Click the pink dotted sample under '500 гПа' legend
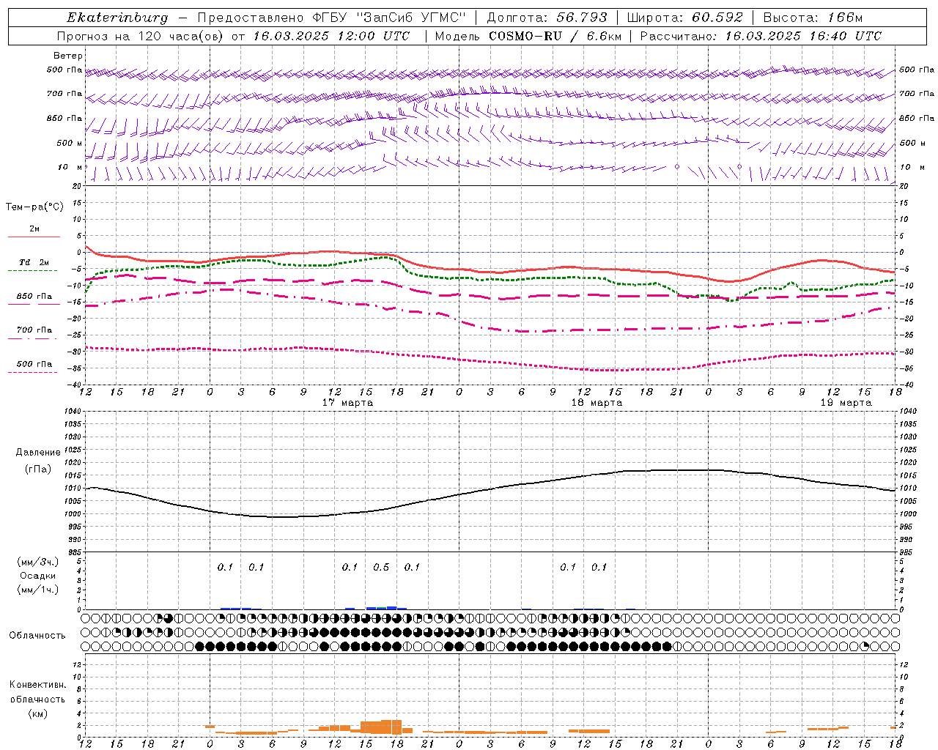Screen dimensions: 938x750 [32, 372]
